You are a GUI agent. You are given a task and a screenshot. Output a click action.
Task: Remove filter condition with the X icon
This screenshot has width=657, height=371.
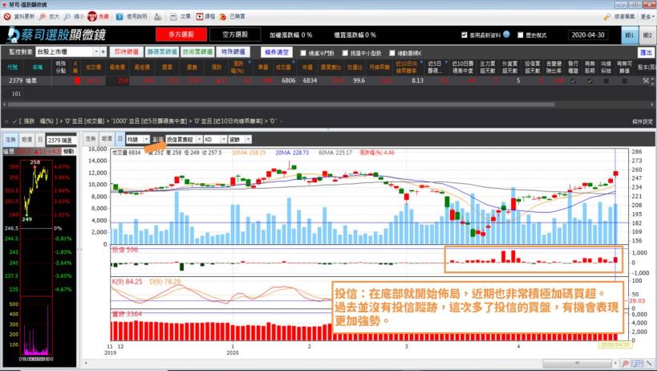[6, 121]
